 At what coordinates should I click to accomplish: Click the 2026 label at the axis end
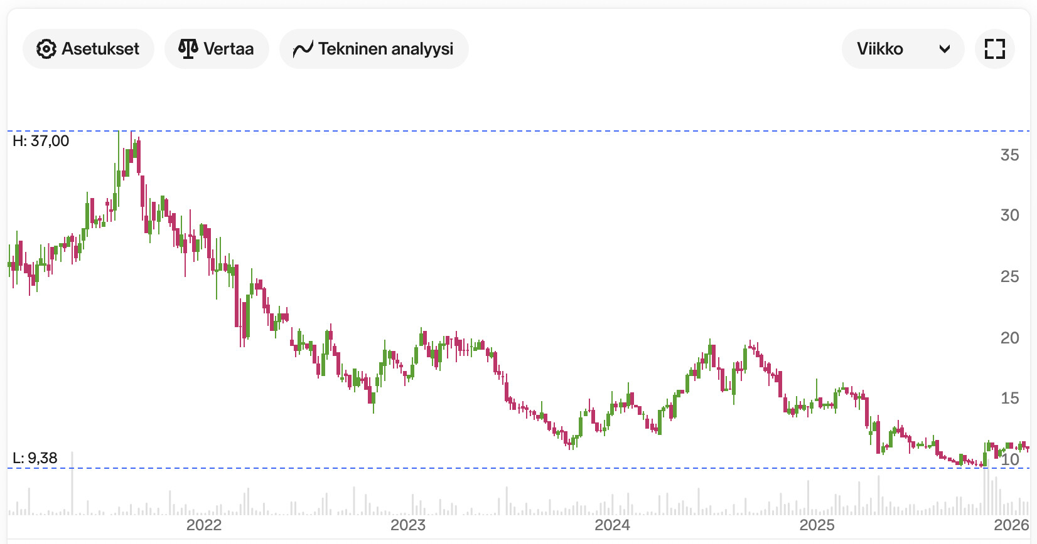(x=1011, y=525)
